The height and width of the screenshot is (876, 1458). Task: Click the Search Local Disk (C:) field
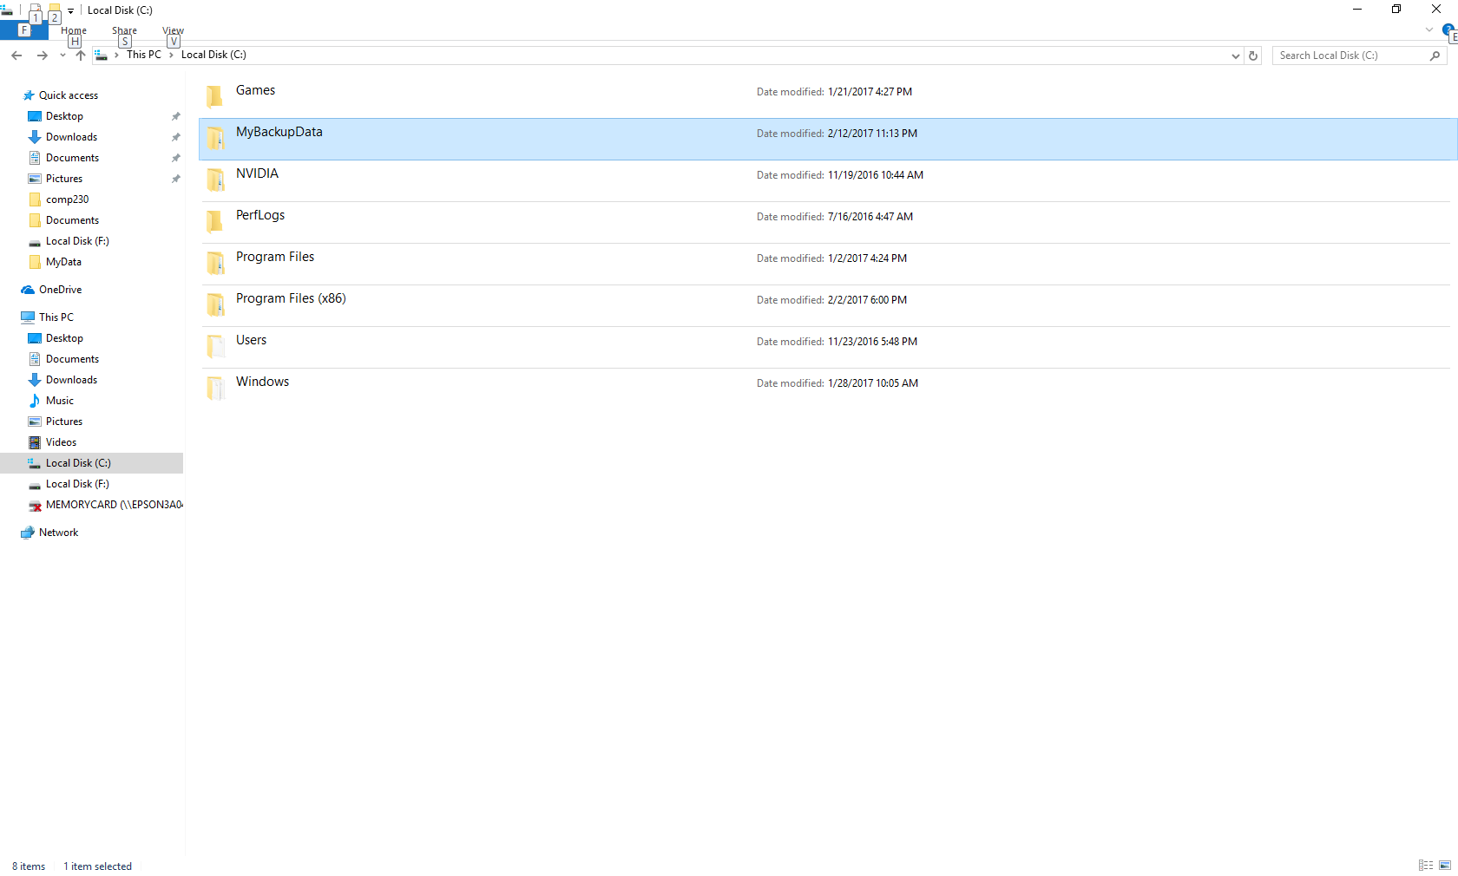(x=1350, y=56)
